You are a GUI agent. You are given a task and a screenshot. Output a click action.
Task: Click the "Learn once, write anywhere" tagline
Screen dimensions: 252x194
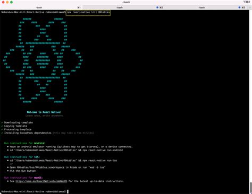coord(44,116)
